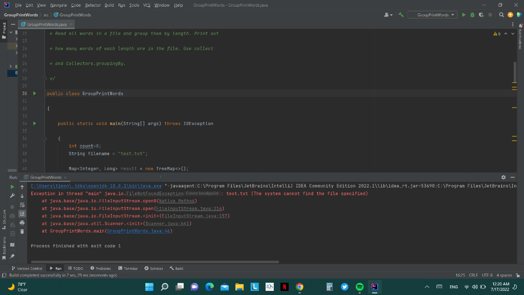The width and height of the screenshot is (524, 295).
Task: Click the print icon in Run panel
Action: click(x=23, y=224)
